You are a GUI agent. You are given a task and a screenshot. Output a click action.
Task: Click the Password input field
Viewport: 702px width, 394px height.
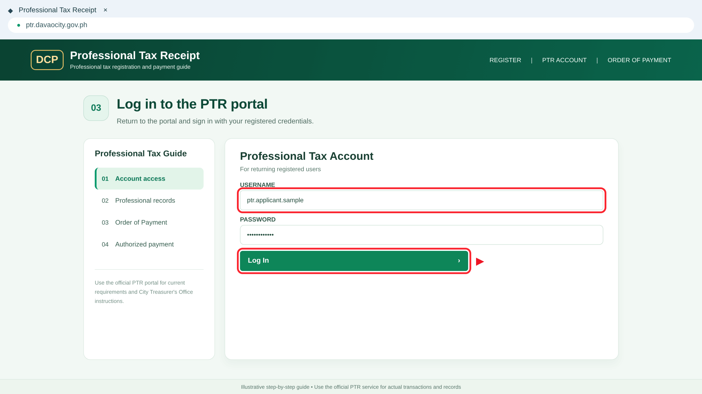421,235
